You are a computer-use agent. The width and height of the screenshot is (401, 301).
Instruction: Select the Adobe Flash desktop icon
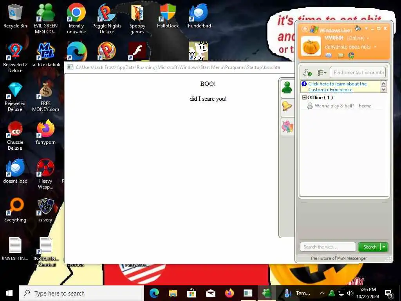tap(137, 51)
